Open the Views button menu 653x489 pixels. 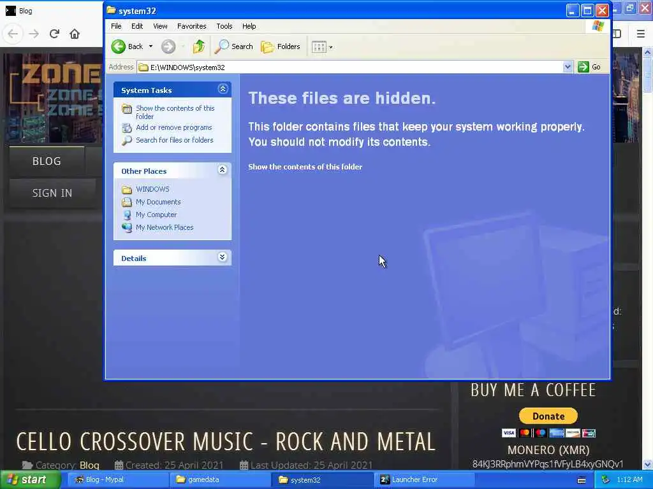(x=322, y=47)
